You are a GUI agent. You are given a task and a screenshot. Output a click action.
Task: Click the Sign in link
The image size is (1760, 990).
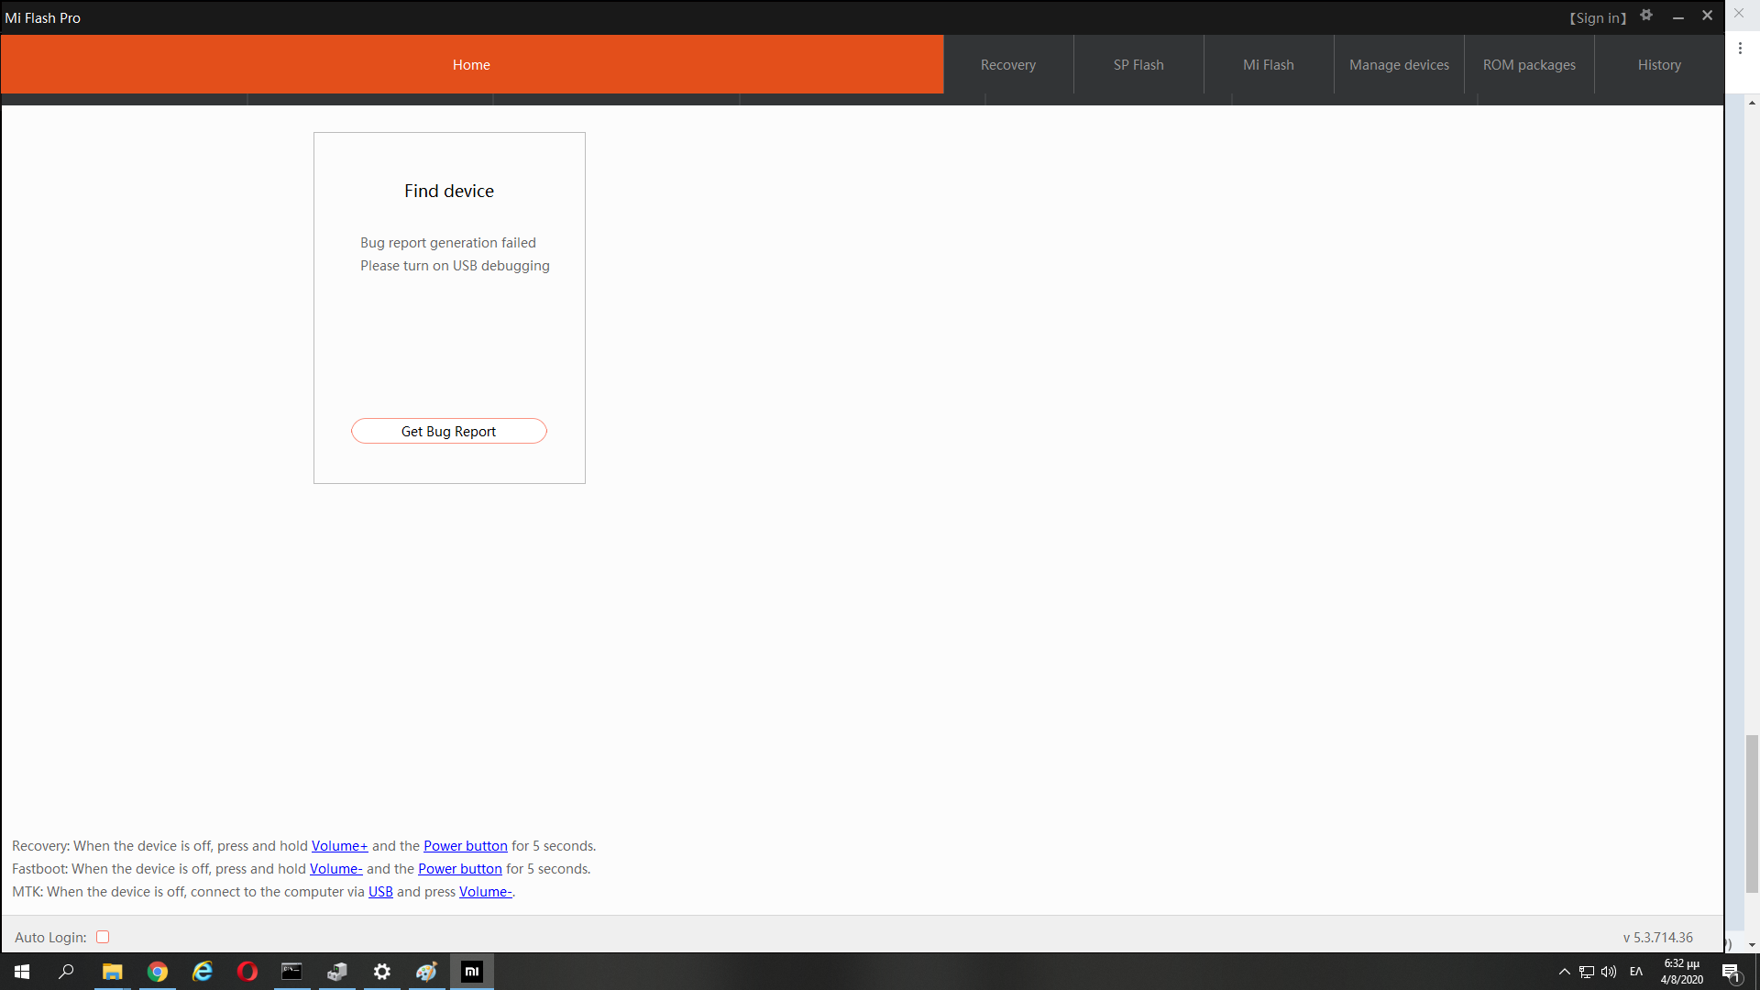(1598, 17)
